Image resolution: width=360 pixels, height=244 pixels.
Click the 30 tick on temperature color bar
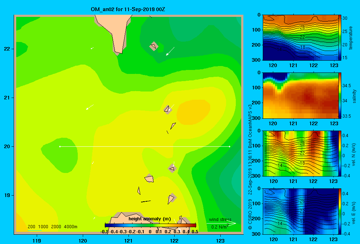click(345, 18)
